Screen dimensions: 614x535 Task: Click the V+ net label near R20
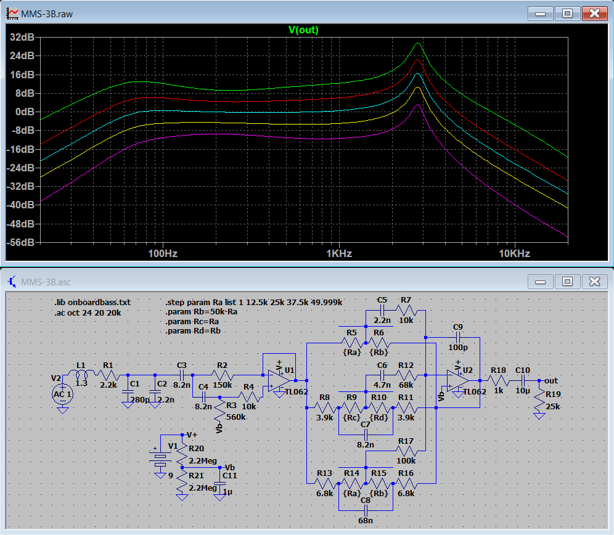click(x=192, y=435)
